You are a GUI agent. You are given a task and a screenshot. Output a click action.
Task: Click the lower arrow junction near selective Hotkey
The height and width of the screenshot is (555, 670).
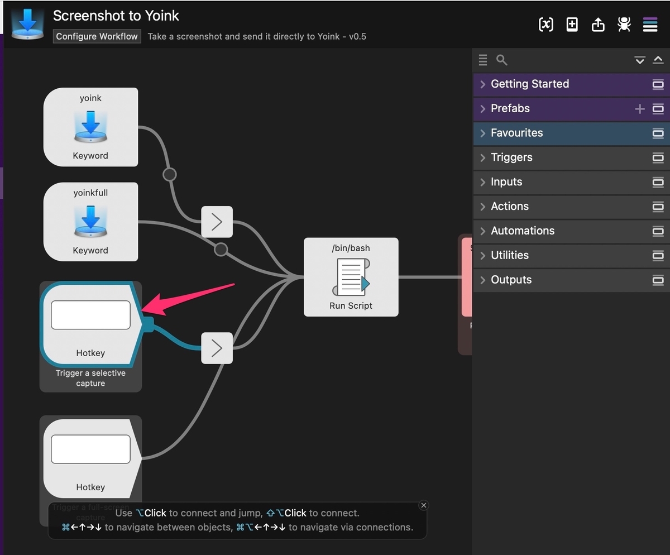pos(217,348)
